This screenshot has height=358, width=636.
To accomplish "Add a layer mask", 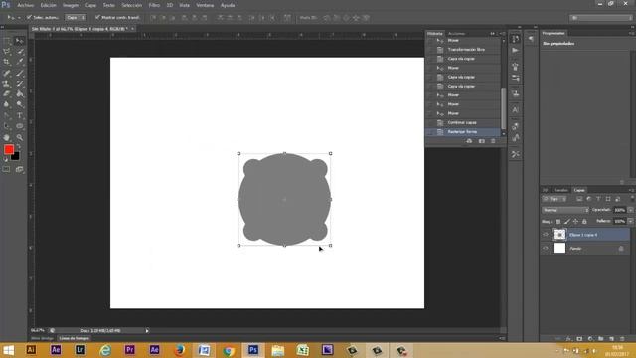I will click(579, 338).
